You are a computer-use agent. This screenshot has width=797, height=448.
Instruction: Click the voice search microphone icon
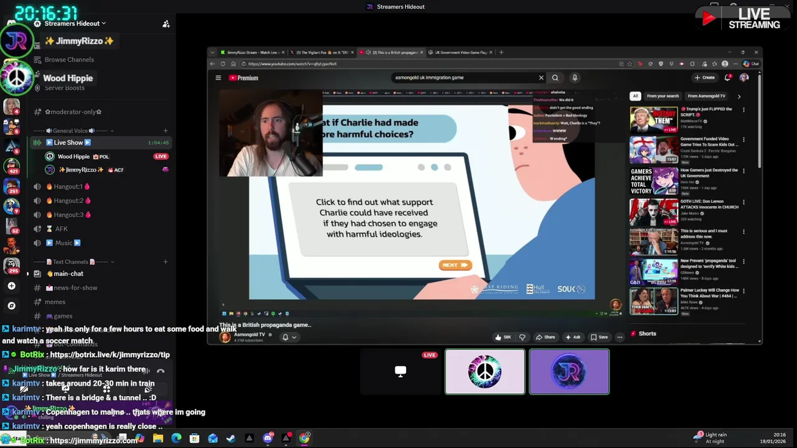pyautogui.click(x=575, y=78)
